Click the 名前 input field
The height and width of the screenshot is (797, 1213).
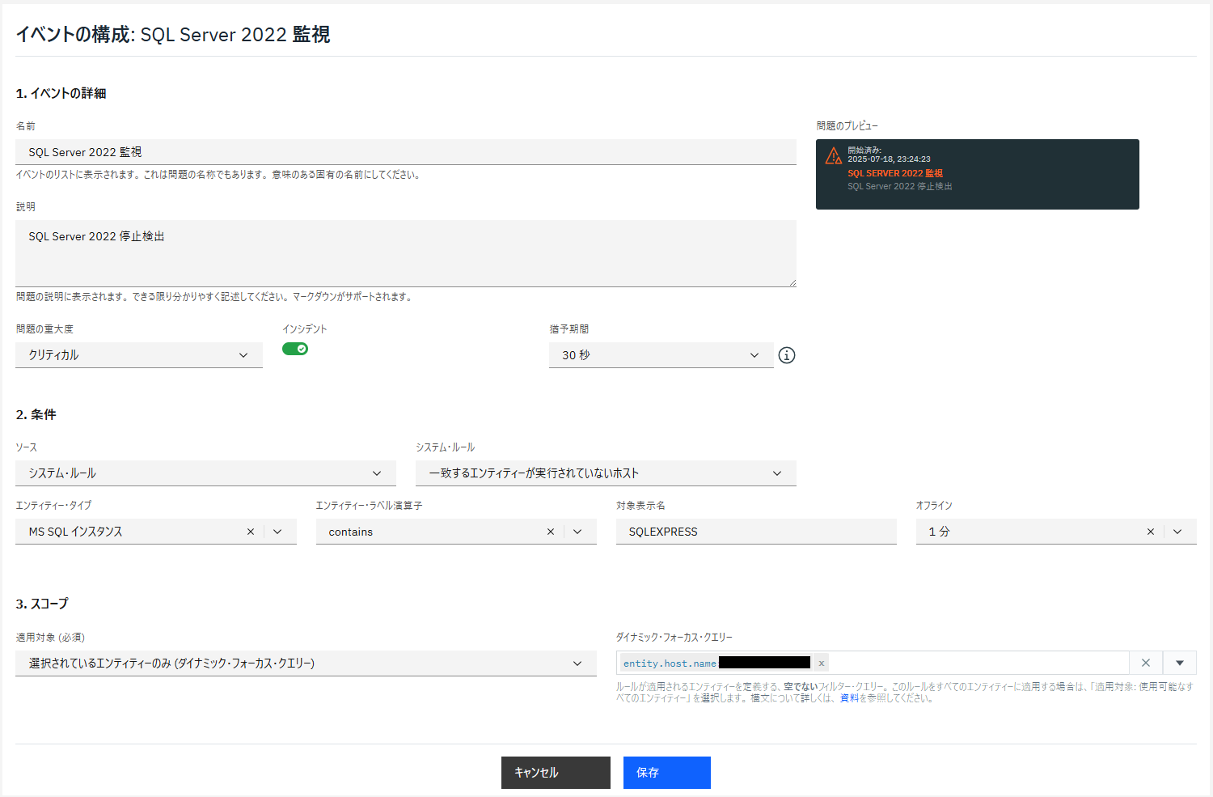click(x=406, y=152)
